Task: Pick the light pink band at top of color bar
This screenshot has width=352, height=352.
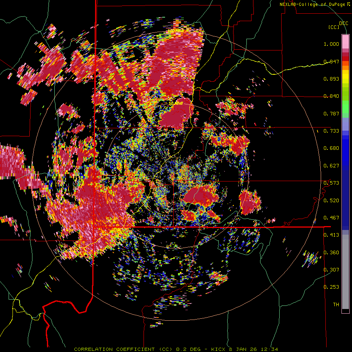Action: coord(345,41)
